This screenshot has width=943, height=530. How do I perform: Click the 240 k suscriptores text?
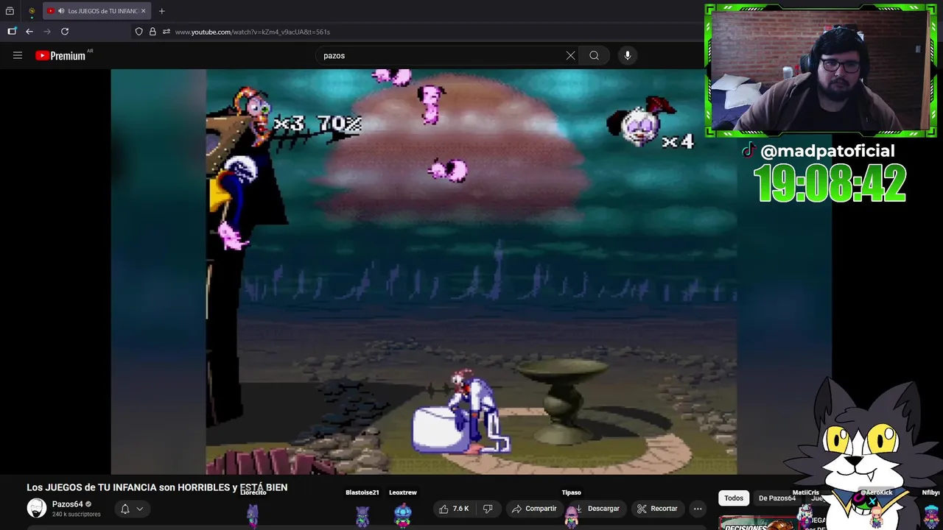(76, 514)
